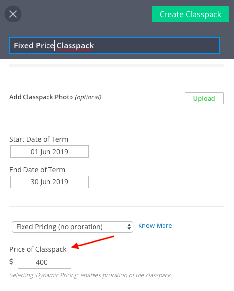234x291 pixels.
Task: Upload a classpack photo
Action: (x=204, y=98)
